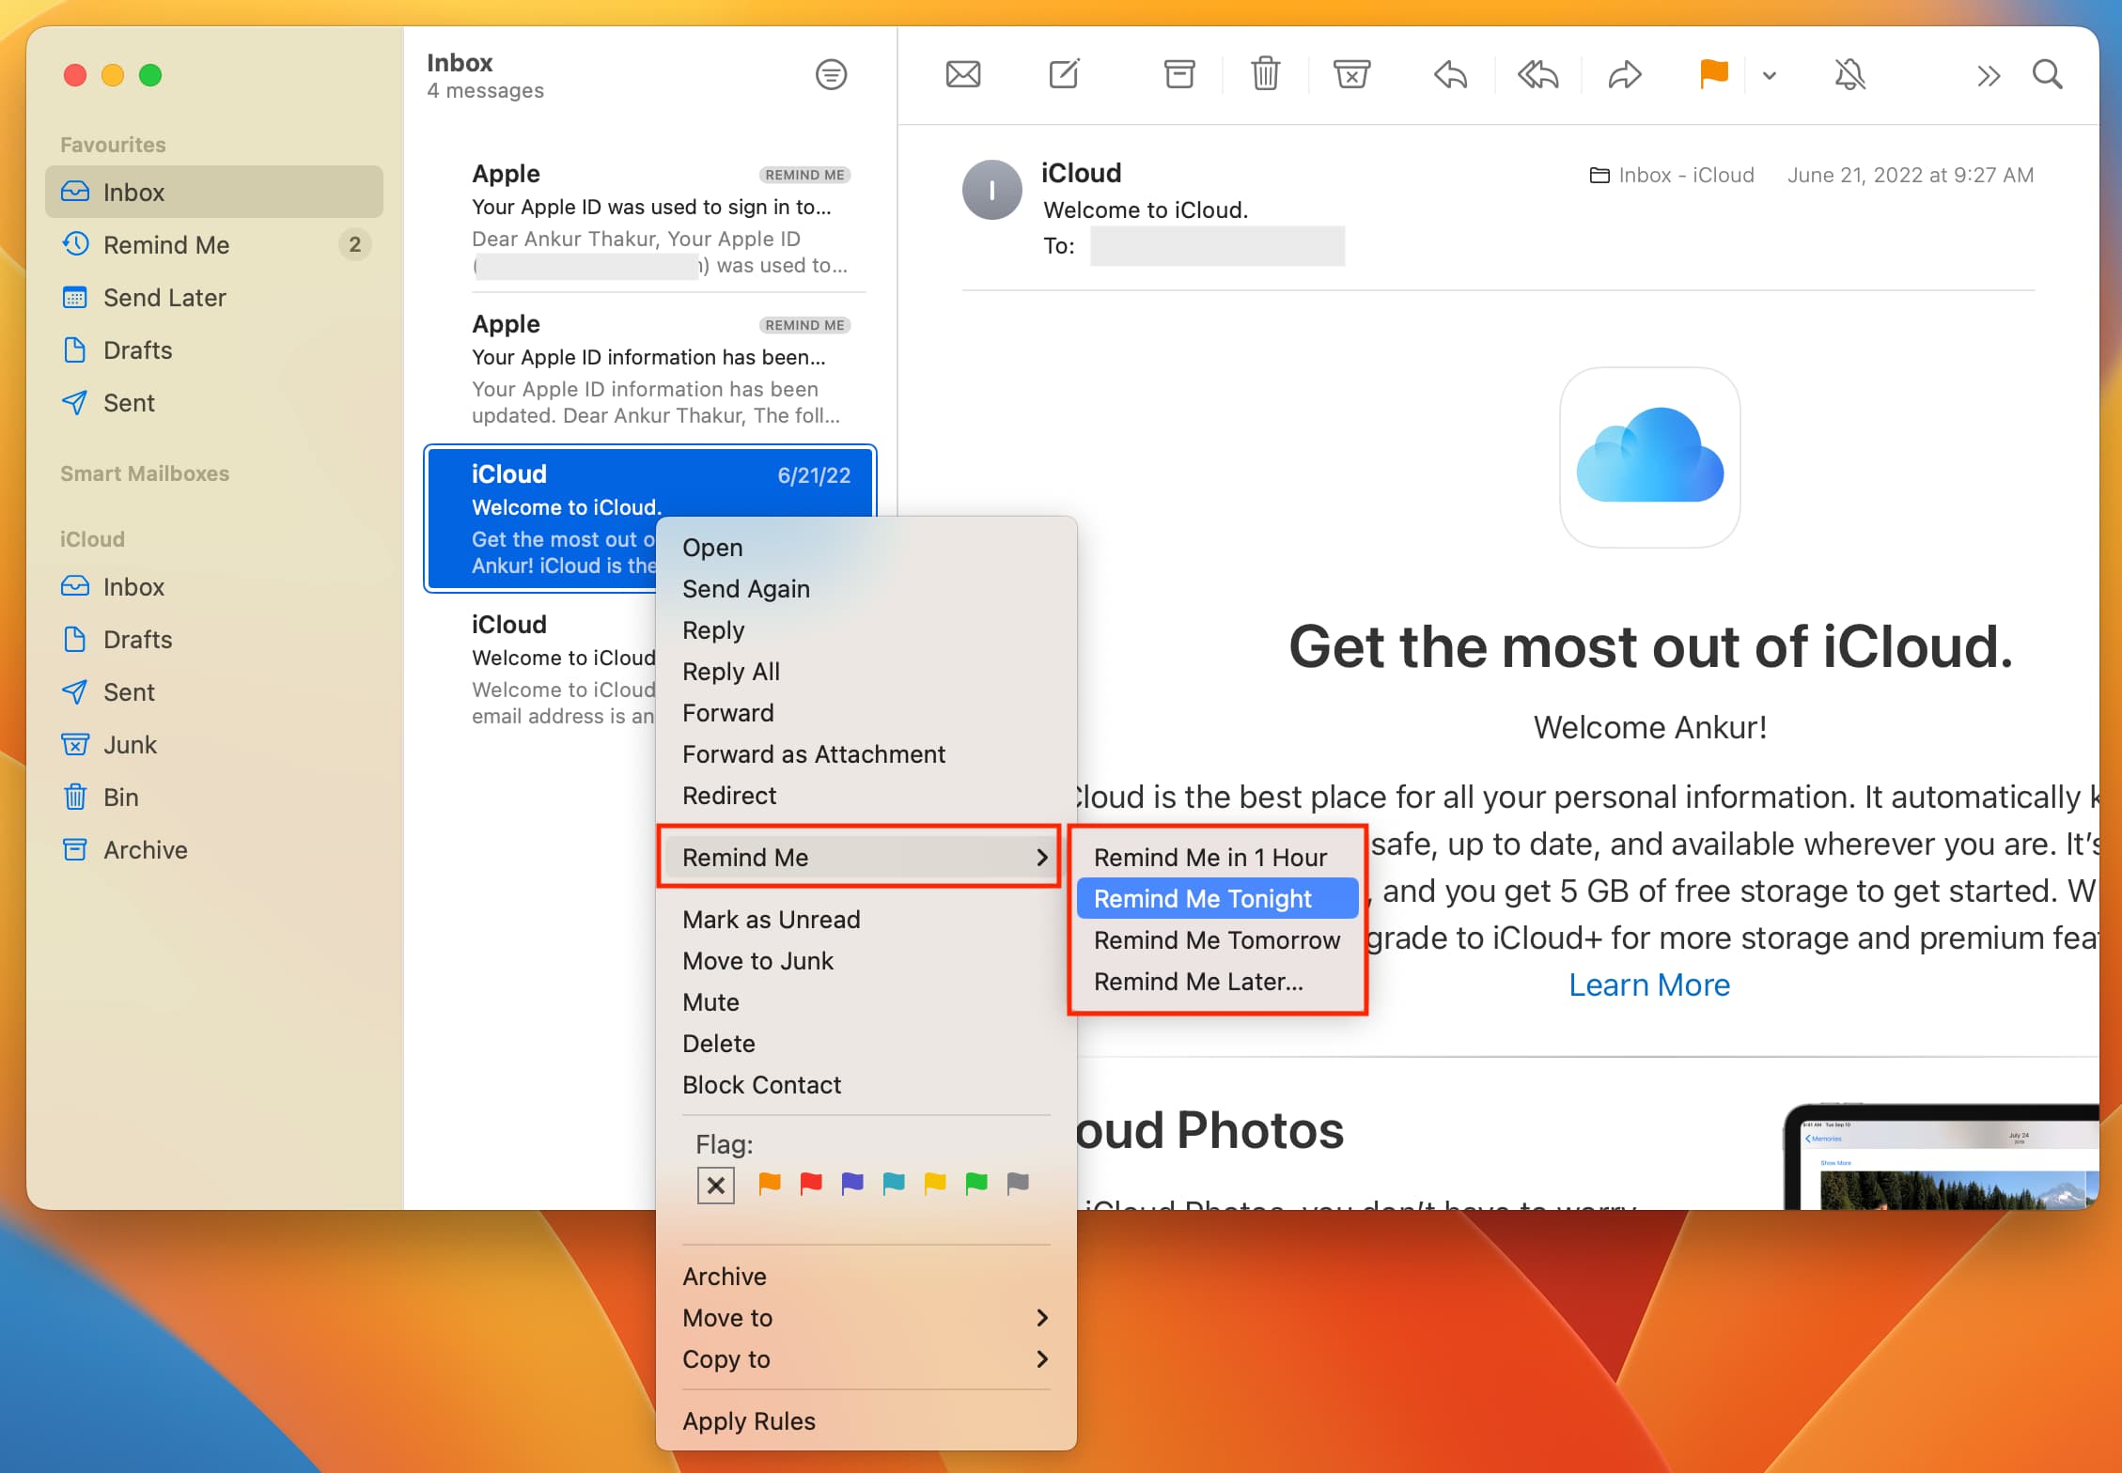2122x1473 pixels.
Task: Select Inbox under Favourites
Action: (214, 192)
